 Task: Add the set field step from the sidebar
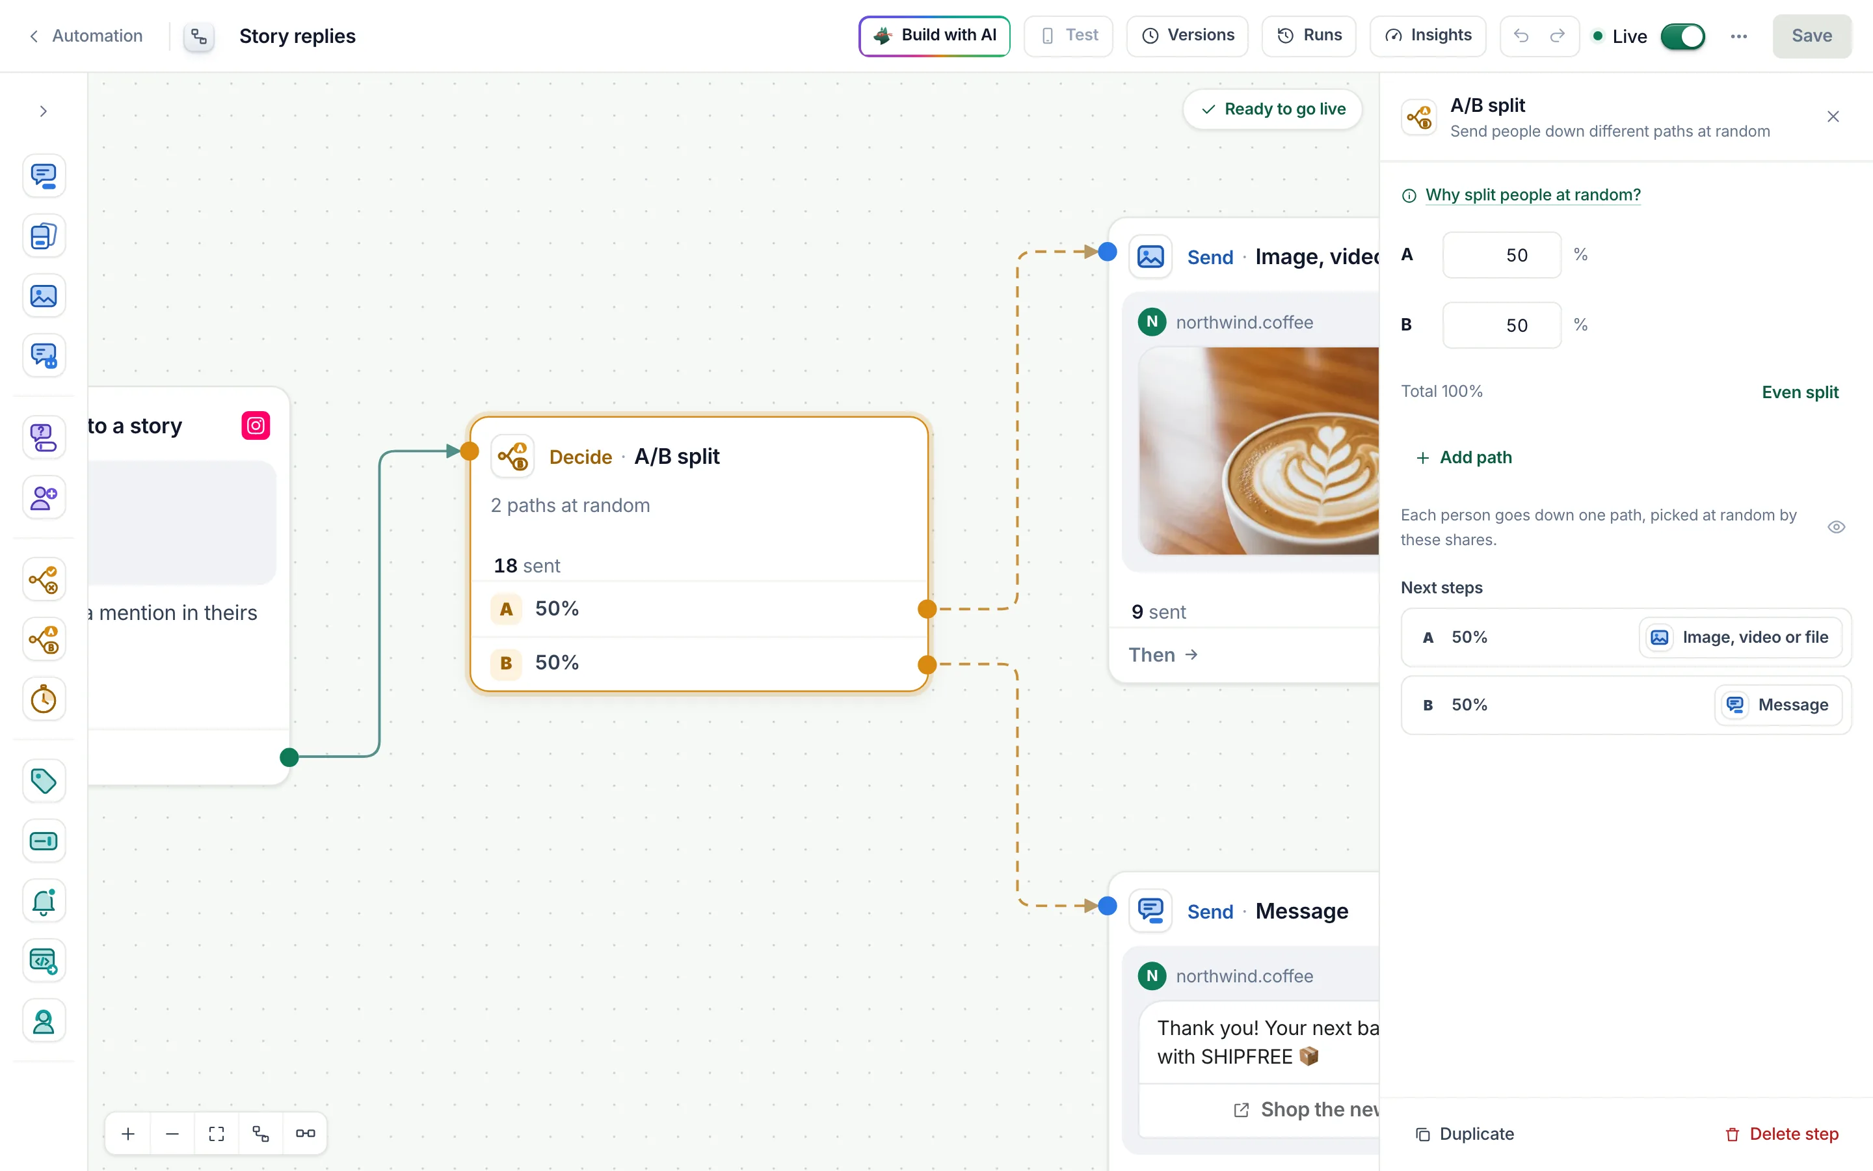pos(44,841)
